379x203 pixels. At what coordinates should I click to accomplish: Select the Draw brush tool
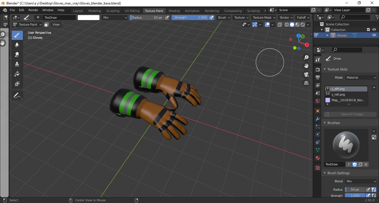pyautogui.click(x=17, y=35)
